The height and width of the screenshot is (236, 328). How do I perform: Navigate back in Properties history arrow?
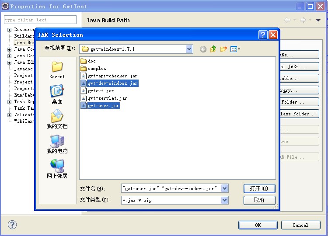(287, 20)
